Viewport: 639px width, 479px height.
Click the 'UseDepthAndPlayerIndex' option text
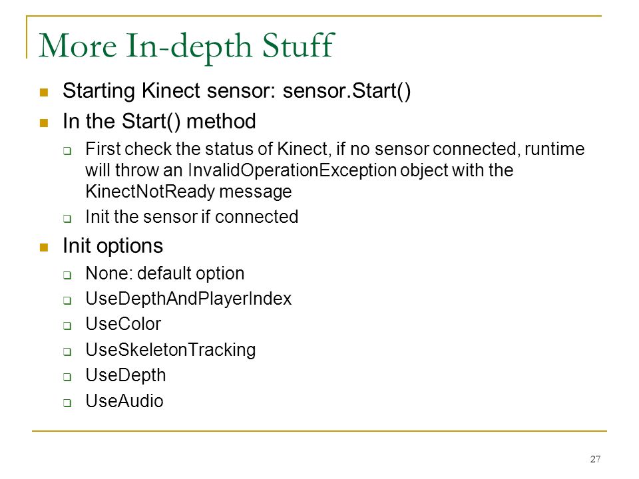[x=188, y=299]
